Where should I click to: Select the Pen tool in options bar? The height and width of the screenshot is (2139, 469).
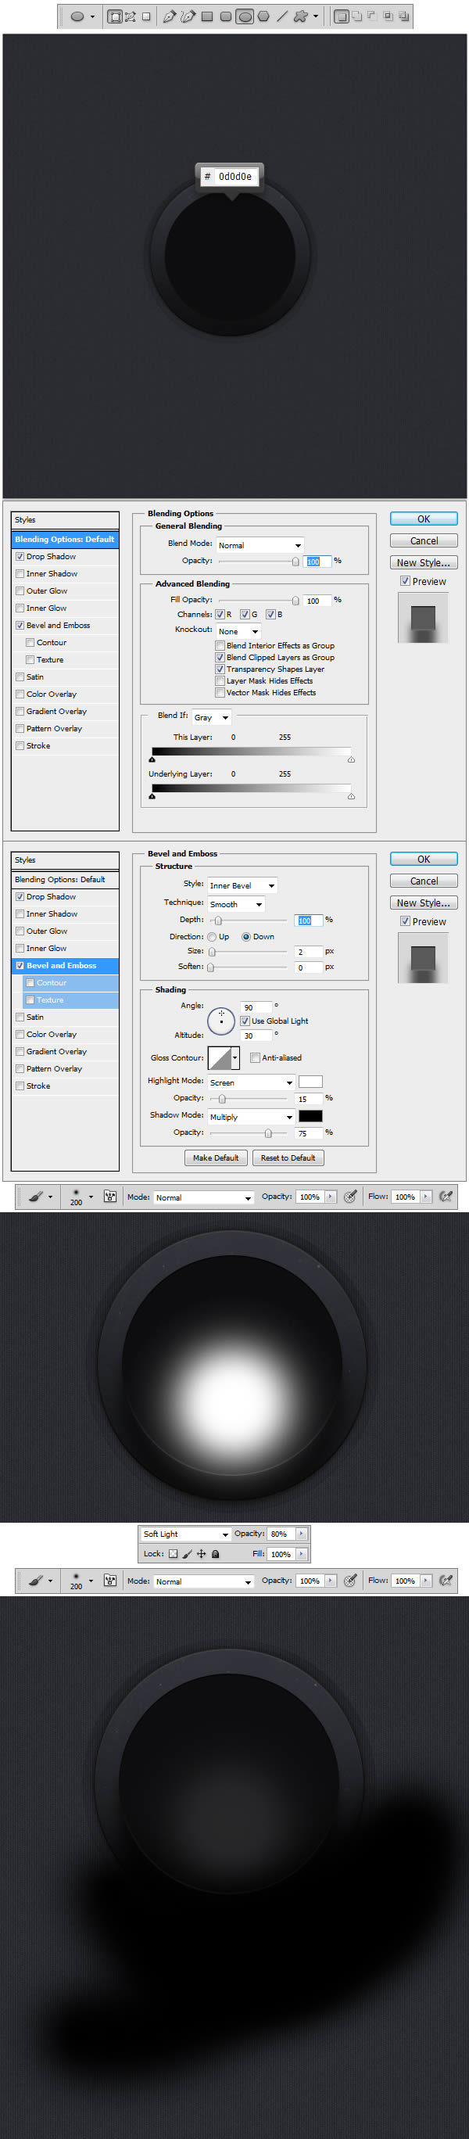click(x=170, y=16)
